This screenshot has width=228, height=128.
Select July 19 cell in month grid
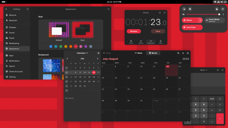(171, 81)
